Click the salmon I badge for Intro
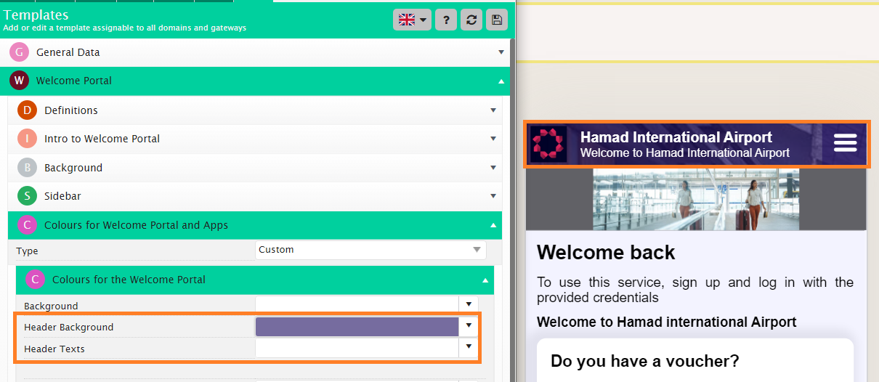The width and height of the screenshot is (879, 382). 27,139
